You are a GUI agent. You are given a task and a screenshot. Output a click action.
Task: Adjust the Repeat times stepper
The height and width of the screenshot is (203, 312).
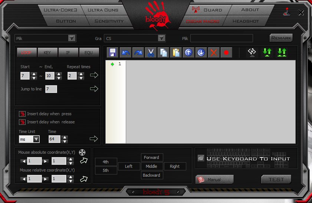pos(81,76)
